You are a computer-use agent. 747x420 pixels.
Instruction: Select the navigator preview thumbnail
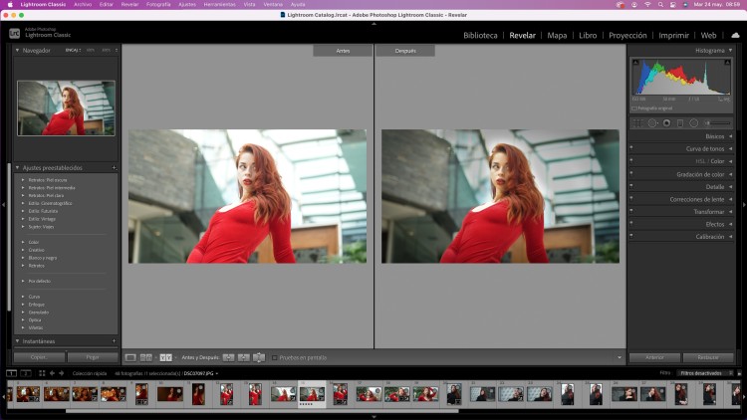pos(66,108)
